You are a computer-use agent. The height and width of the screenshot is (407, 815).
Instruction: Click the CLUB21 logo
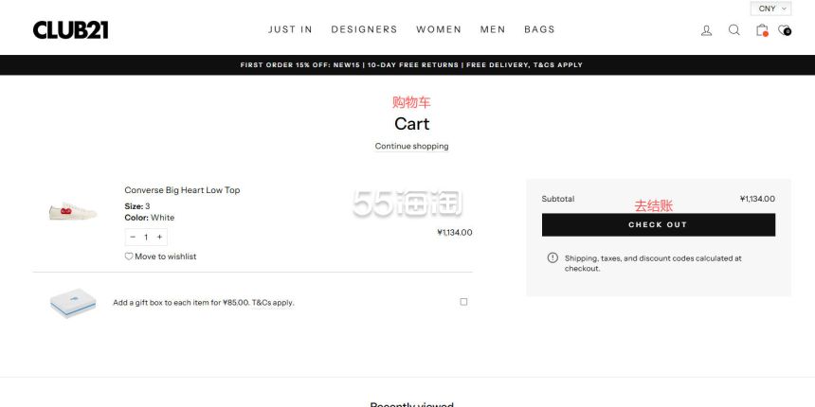(70, 30)
